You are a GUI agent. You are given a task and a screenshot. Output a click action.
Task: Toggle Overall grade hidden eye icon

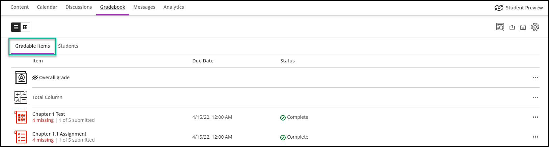pos(35,78)
